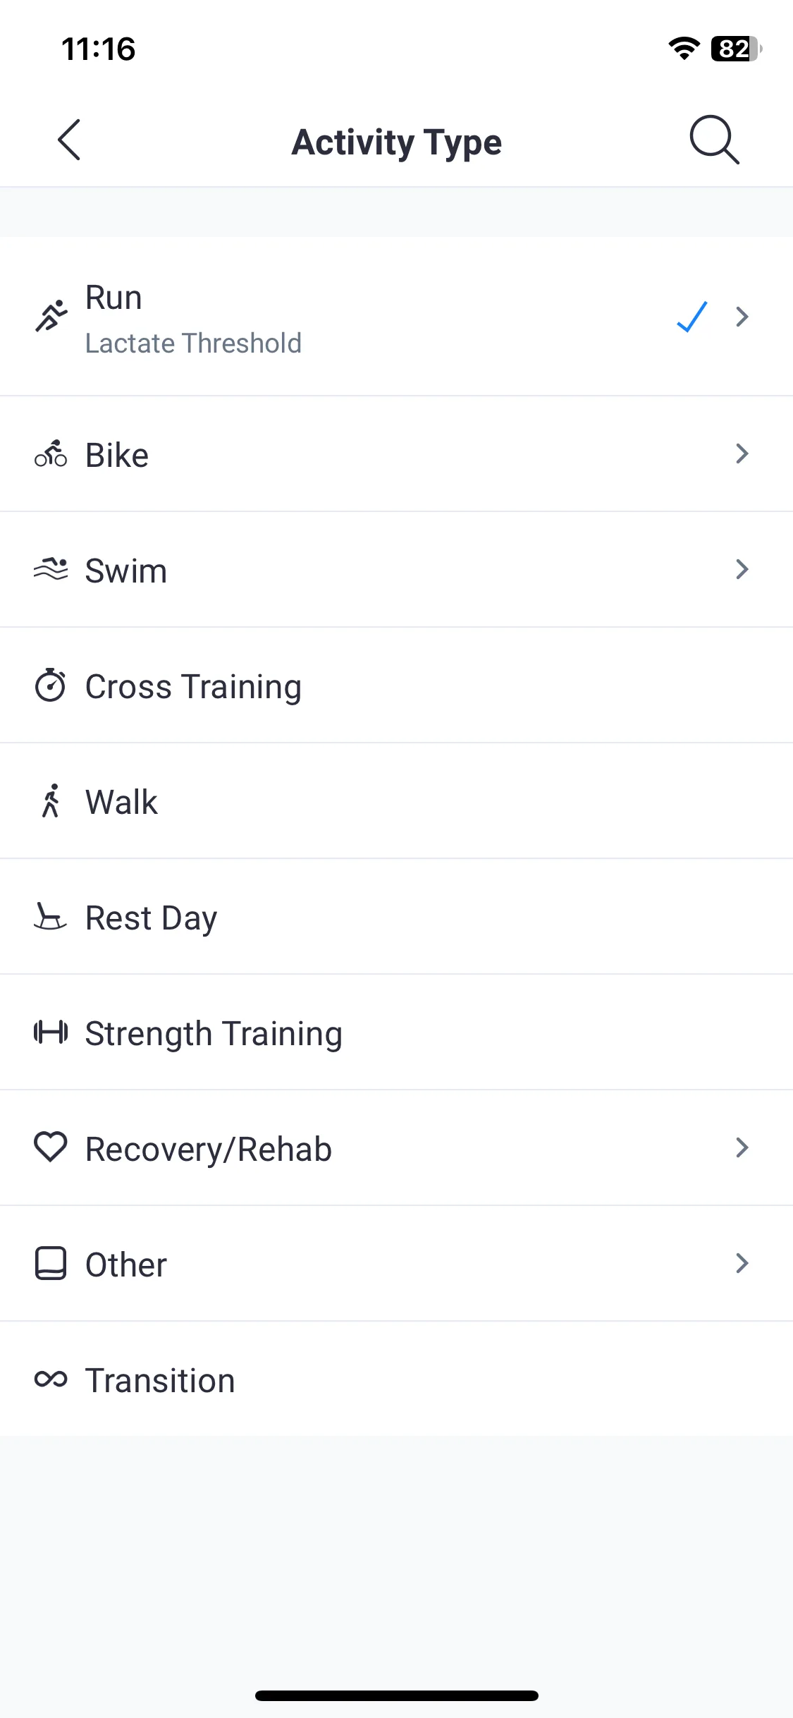Tap the infinity Transition icon
The image size is (793, 1718).
pos(51,1379)
